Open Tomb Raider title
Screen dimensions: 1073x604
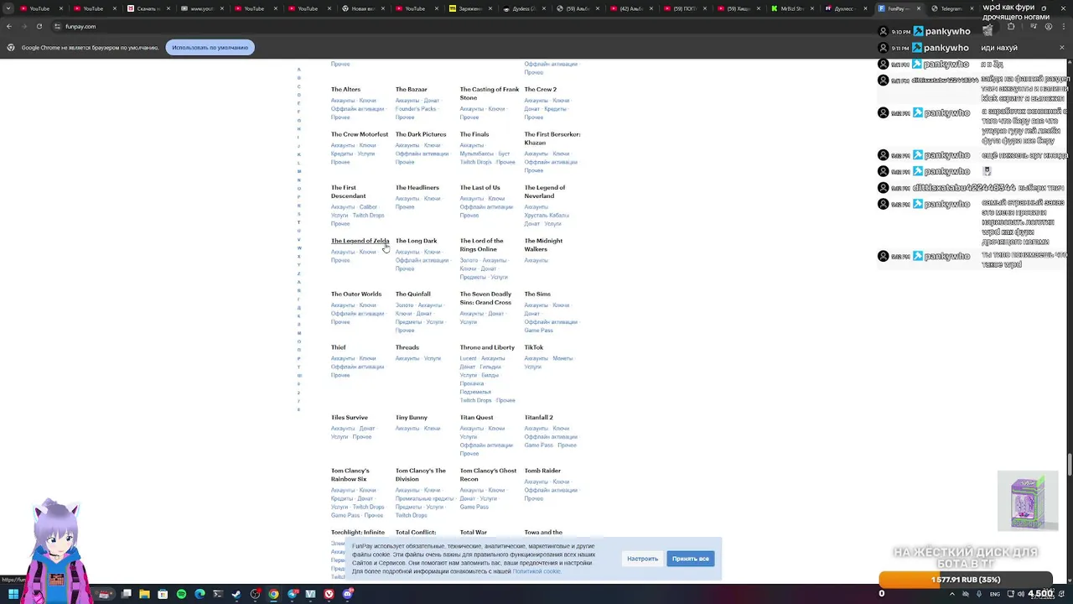pyautogui.click(x=542, y=471)
